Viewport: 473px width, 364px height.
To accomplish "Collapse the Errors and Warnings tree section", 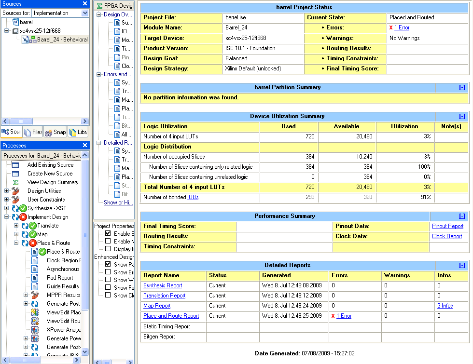I will tap(98, 74).
